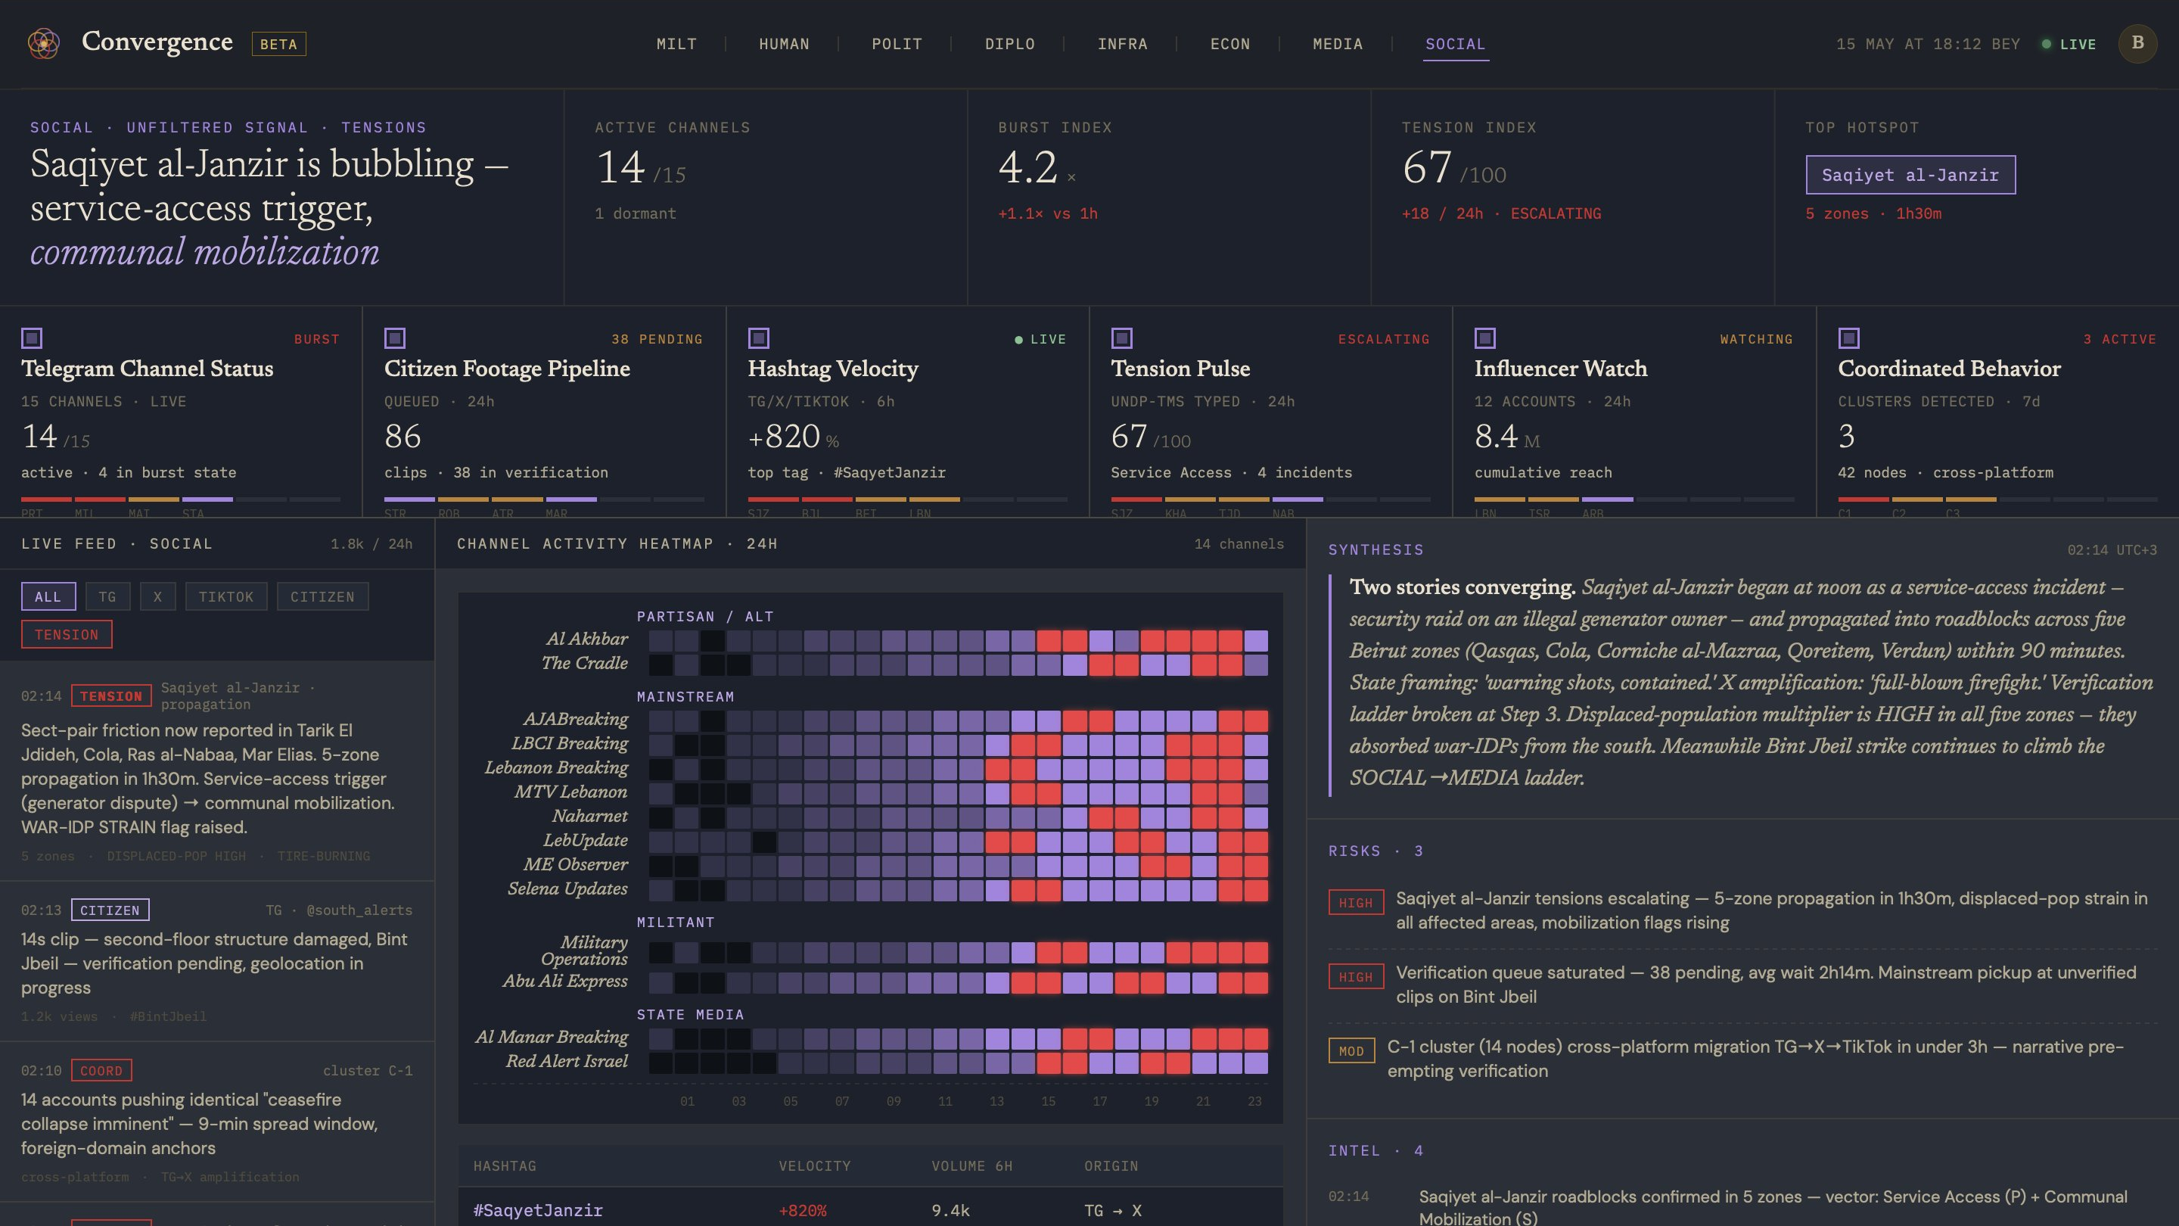Image resolution: width=2179 pixels, height=1226 pixels.
Task: Select the Naharnet heatmap row label
Action: pyautogui.click(x=589, y=817)
